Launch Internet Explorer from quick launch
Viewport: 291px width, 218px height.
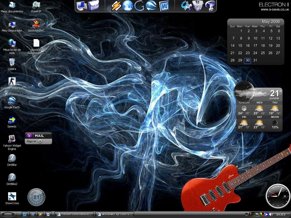25,214
